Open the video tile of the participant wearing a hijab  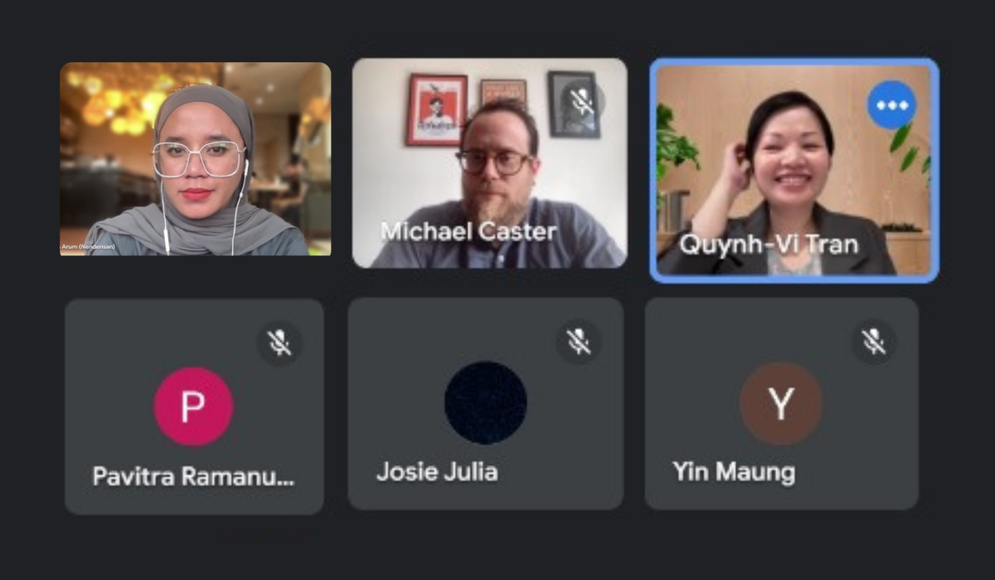(x=196, y=159)
